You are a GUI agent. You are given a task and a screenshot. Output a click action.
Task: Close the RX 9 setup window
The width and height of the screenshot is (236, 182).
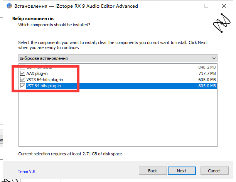coord(224,6)
